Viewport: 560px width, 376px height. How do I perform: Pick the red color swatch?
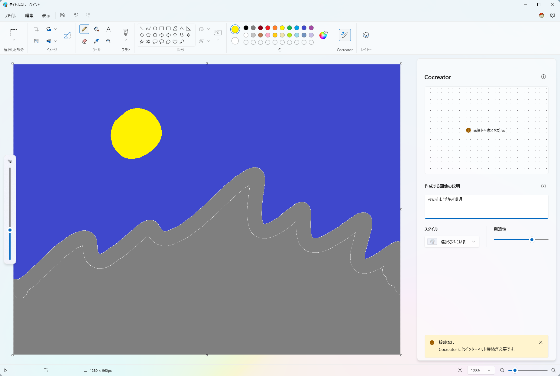click(x=268, y=28)
